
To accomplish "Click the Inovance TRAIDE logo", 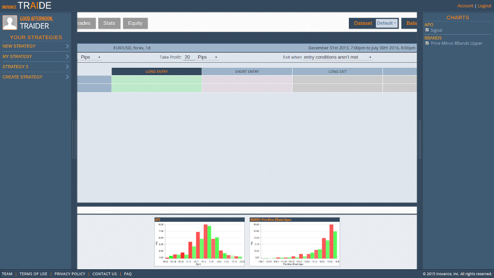I will tap(28, 6).
